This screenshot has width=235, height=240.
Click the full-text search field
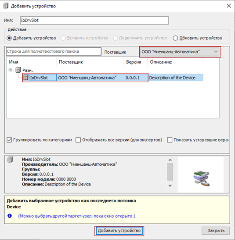pos(54,51)
